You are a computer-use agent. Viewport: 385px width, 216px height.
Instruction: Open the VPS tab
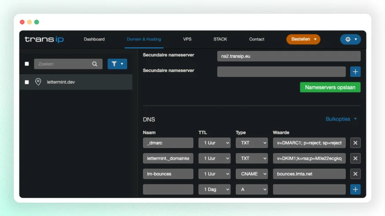pos(187,39)
